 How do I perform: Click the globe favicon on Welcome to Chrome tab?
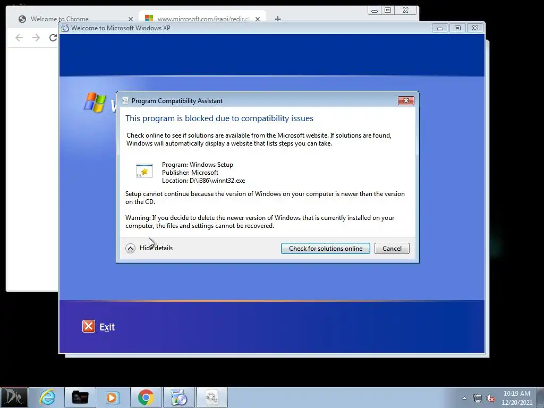click(x=22, y=19)
